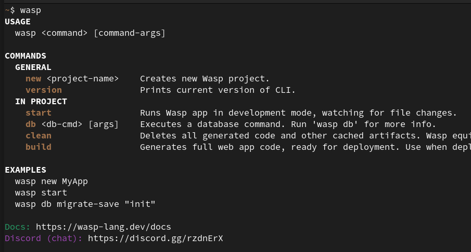Viewport: 471px width, 252px height.
Task: Click the 'wasp start' example line
Action: (x=41, y=193)
